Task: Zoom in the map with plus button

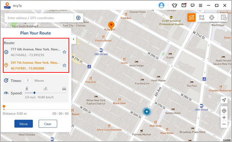Action: (x=224, y=117)
